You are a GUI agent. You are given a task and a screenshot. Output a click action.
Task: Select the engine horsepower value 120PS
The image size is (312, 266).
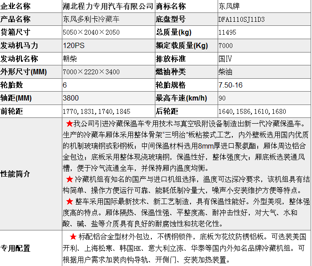73,45
